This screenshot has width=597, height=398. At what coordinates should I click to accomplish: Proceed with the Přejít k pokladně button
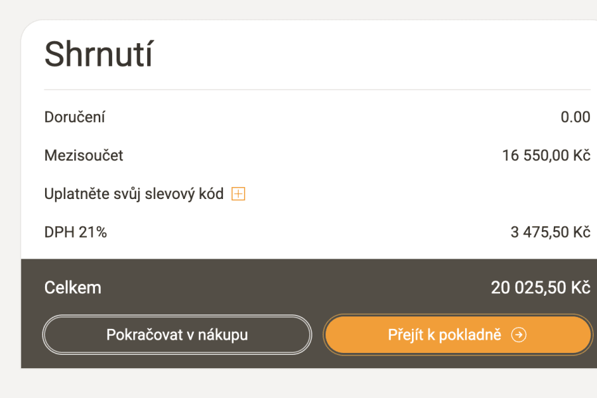(x=457, y=335)
